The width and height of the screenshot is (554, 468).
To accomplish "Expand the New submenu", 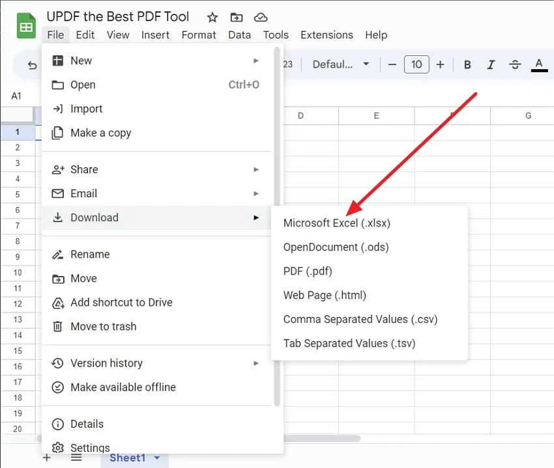I will click(156, 61).
